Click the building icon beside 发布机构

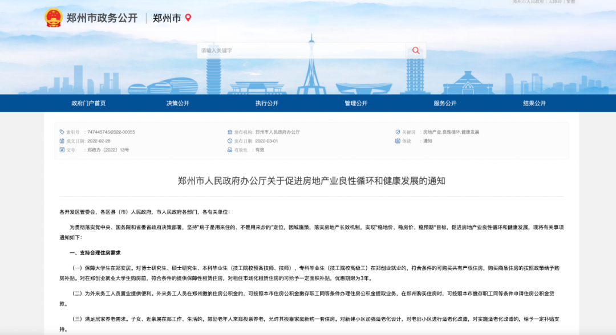tap(230, 132)
